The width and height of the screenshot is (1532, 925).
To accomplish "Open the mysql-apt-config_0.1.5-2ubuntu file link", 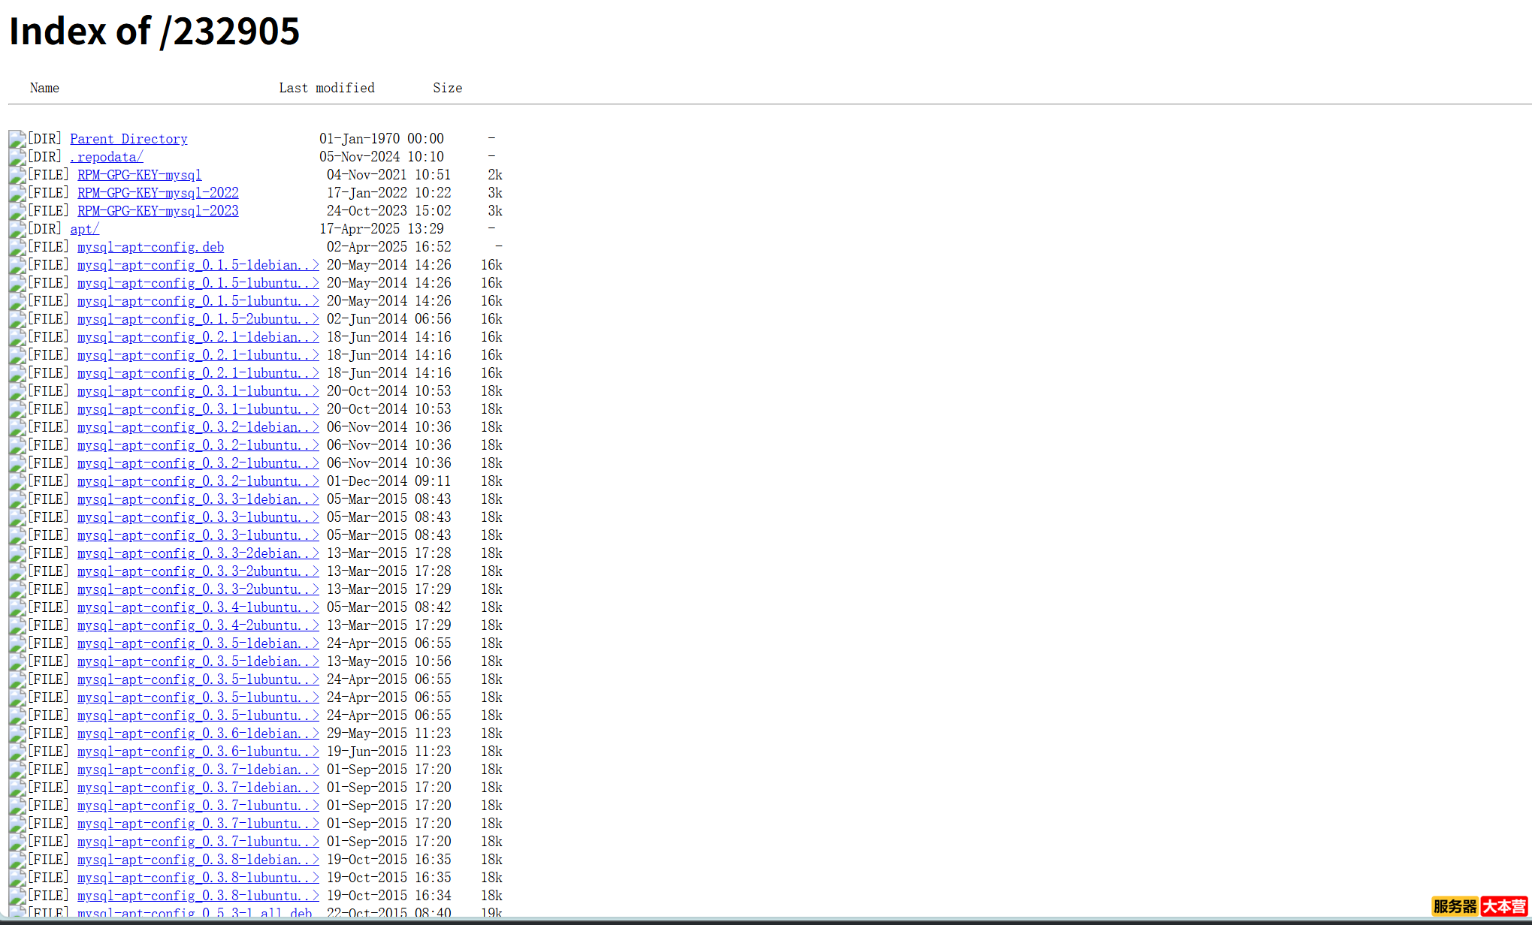I will (198, 319).
